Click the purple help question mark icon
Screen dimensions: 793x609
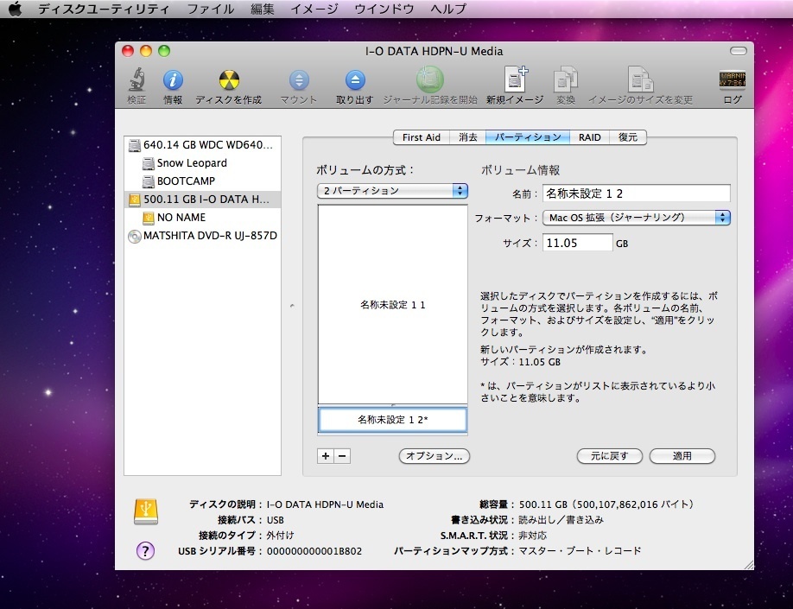tap(146, 550)
